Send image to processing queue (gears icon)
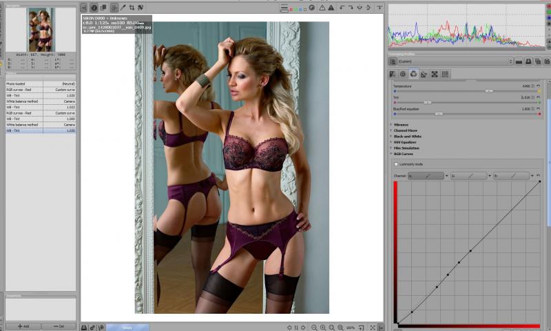This screenshot has height=331, width=551. point(92,328)
